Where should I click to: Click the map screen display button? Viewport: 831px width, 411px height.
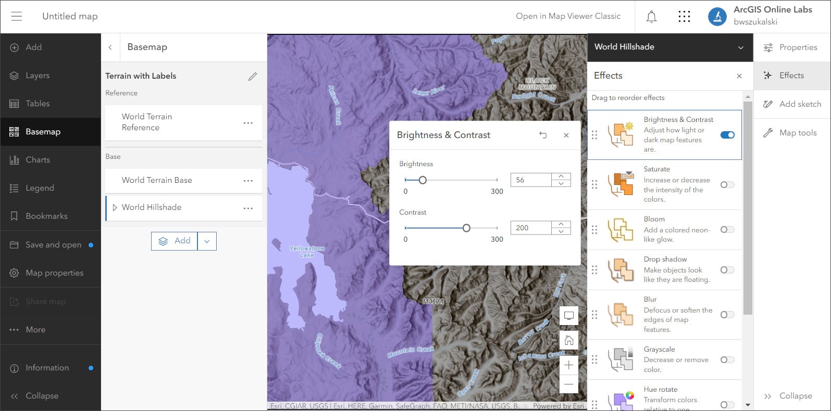click(569, 315)
